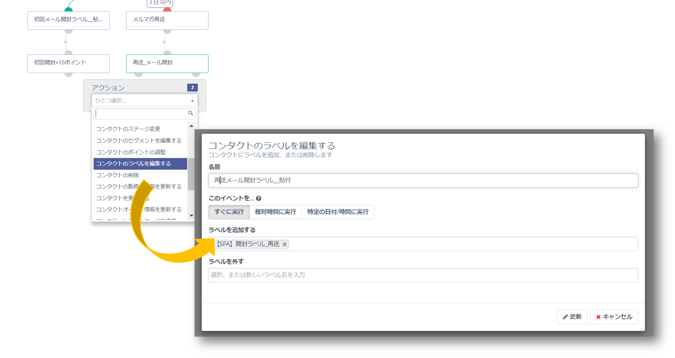This screenshot has height=358, width=675.
Task: Open the ラベルを外す label selector
Action: (x=423, y=275)
